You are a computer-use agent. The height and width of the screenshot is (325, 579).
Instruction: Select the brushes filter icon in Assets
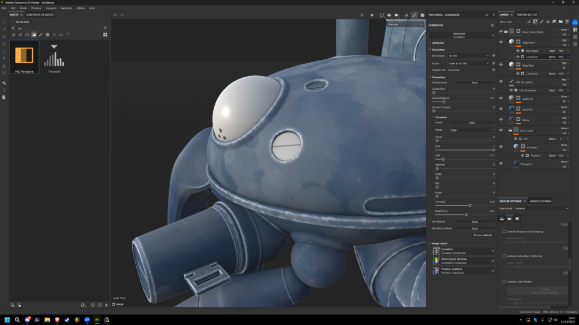41,34
